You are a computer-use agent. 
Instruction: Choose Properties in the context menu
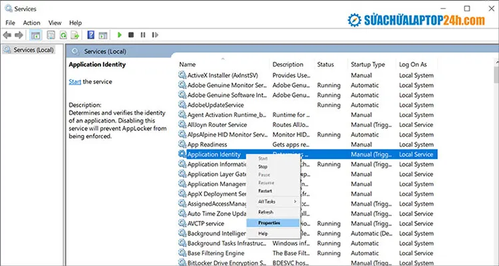tap(269, 223)
